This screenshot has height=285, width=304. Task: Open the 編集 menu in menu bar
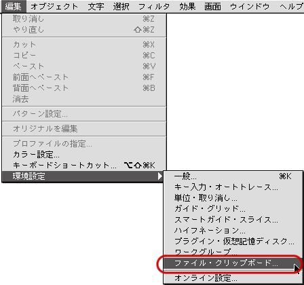pos(13,6)
